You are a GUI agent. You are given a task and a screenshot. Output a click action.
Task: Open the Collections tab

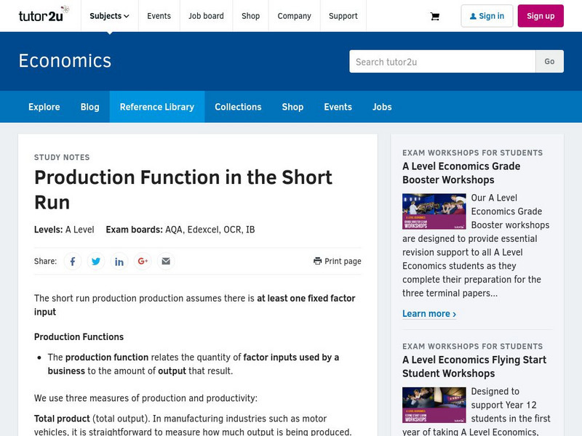[x=238, y=107]
